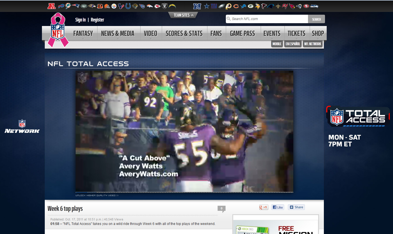The image size is (393, 234).
Task: Click the Search button
Action: pyautogui.click(x=316, y=19)
